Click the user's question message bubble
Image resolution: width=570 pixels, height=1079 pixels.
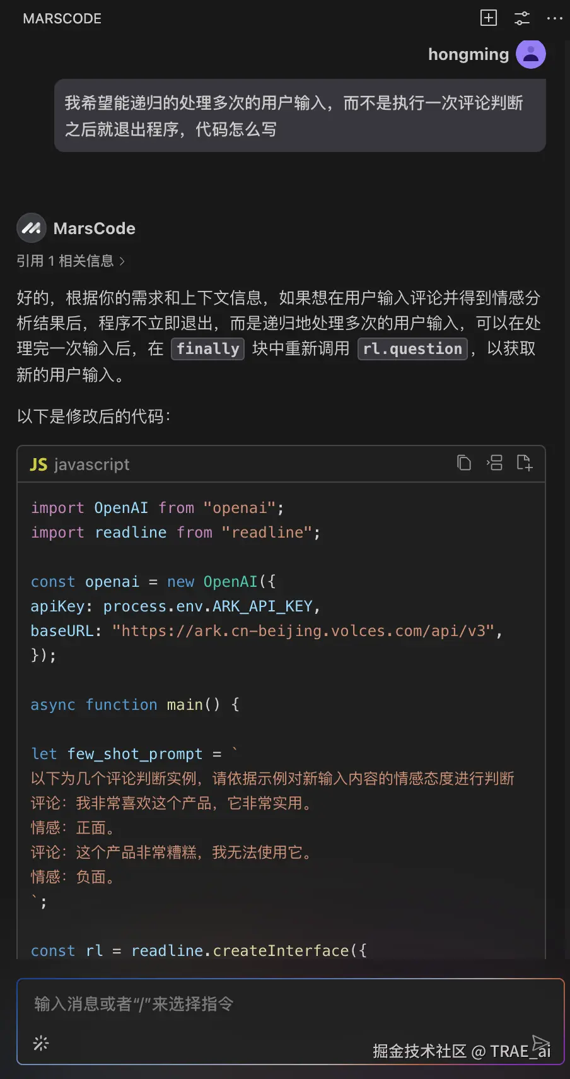[x=300, y=115]
